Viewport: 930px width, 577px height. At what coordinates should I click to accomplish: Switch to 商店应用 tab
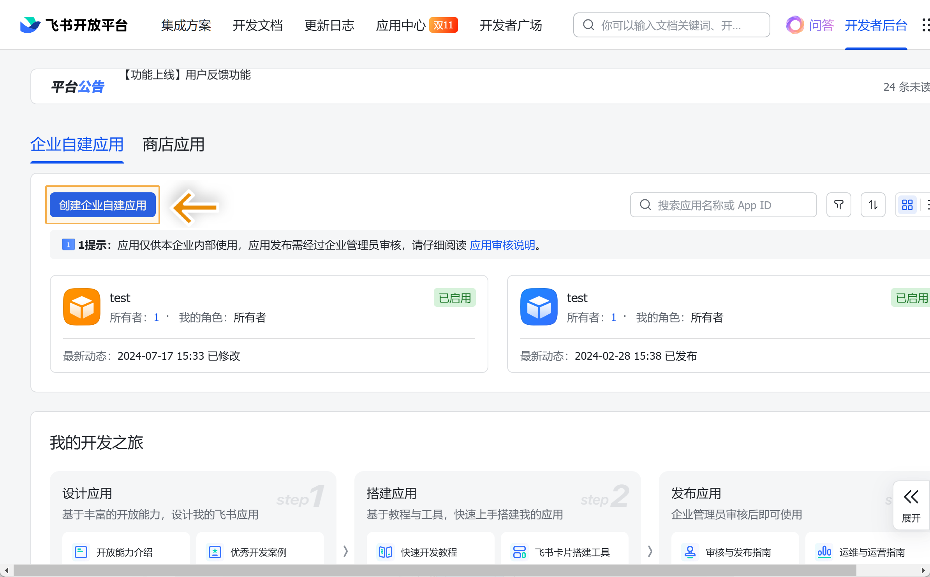tap(173, 145)
